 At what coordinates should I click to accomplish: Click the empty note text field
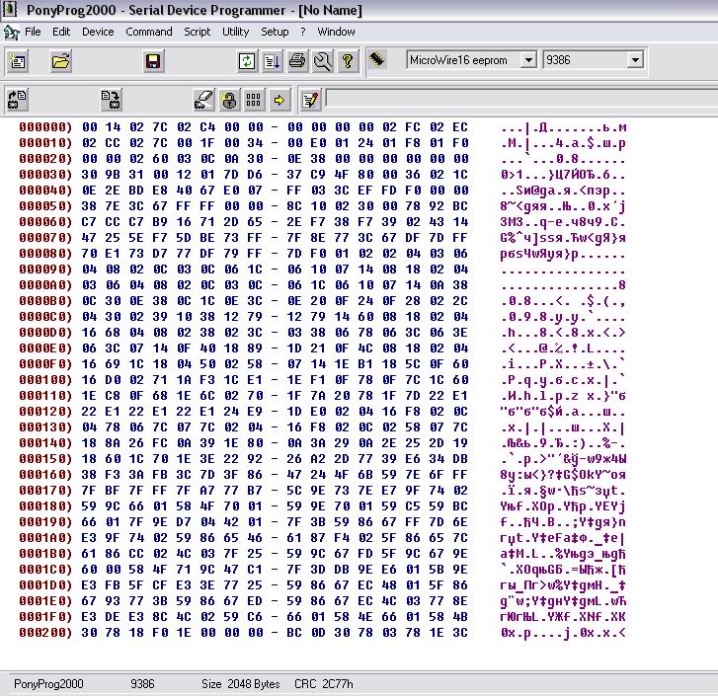coord(521,99)
